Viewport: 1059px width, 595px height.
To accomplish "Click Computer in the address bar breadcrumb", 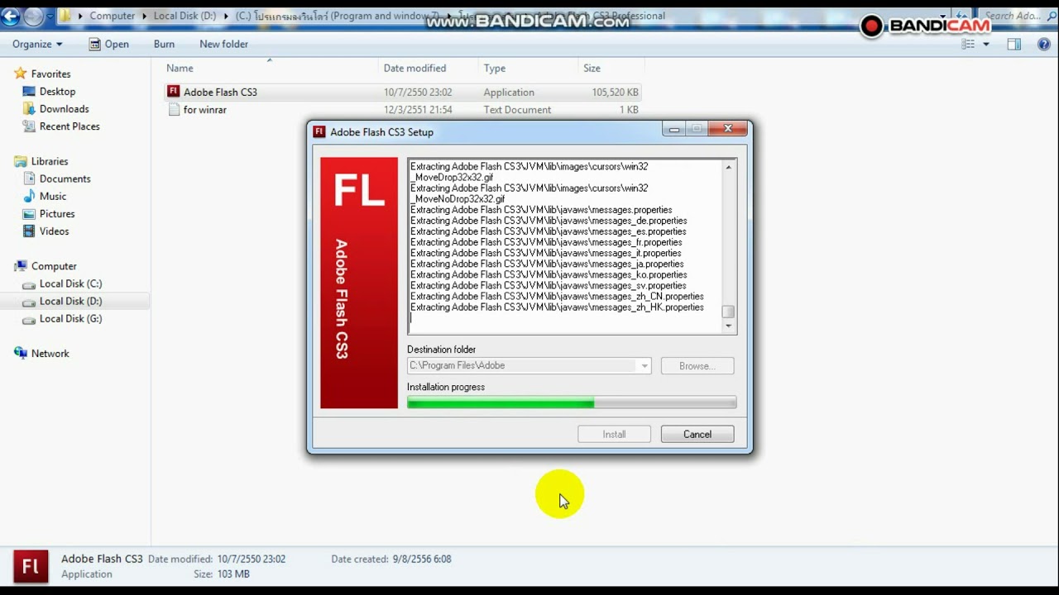I will (x=112, y=16).
